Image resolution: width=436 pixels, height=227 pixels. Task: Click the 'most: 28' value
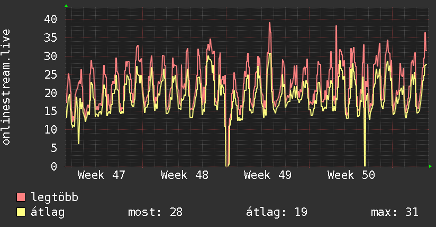[155, 212]
